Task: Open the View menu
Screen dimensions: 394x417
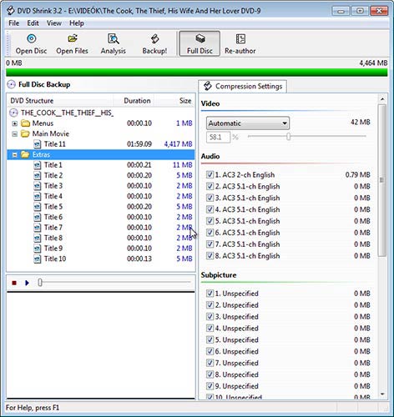Action: click(54, 23)
